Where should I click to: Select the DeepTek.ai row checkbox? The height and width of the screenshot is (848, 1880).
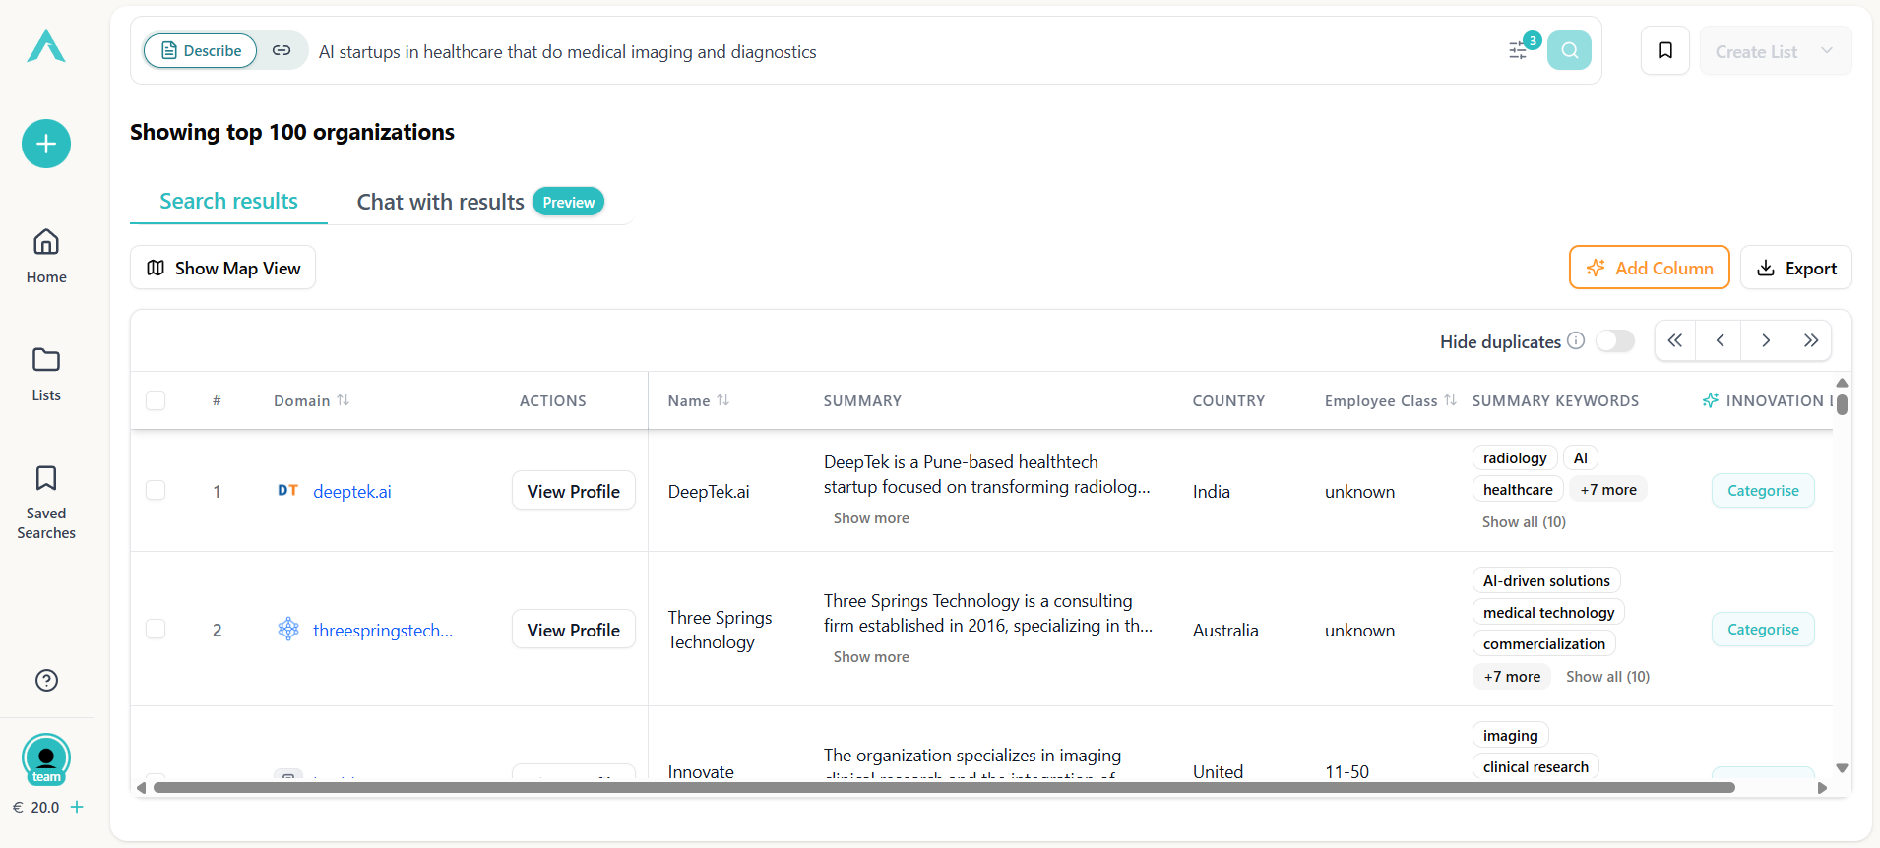(156, 490)
